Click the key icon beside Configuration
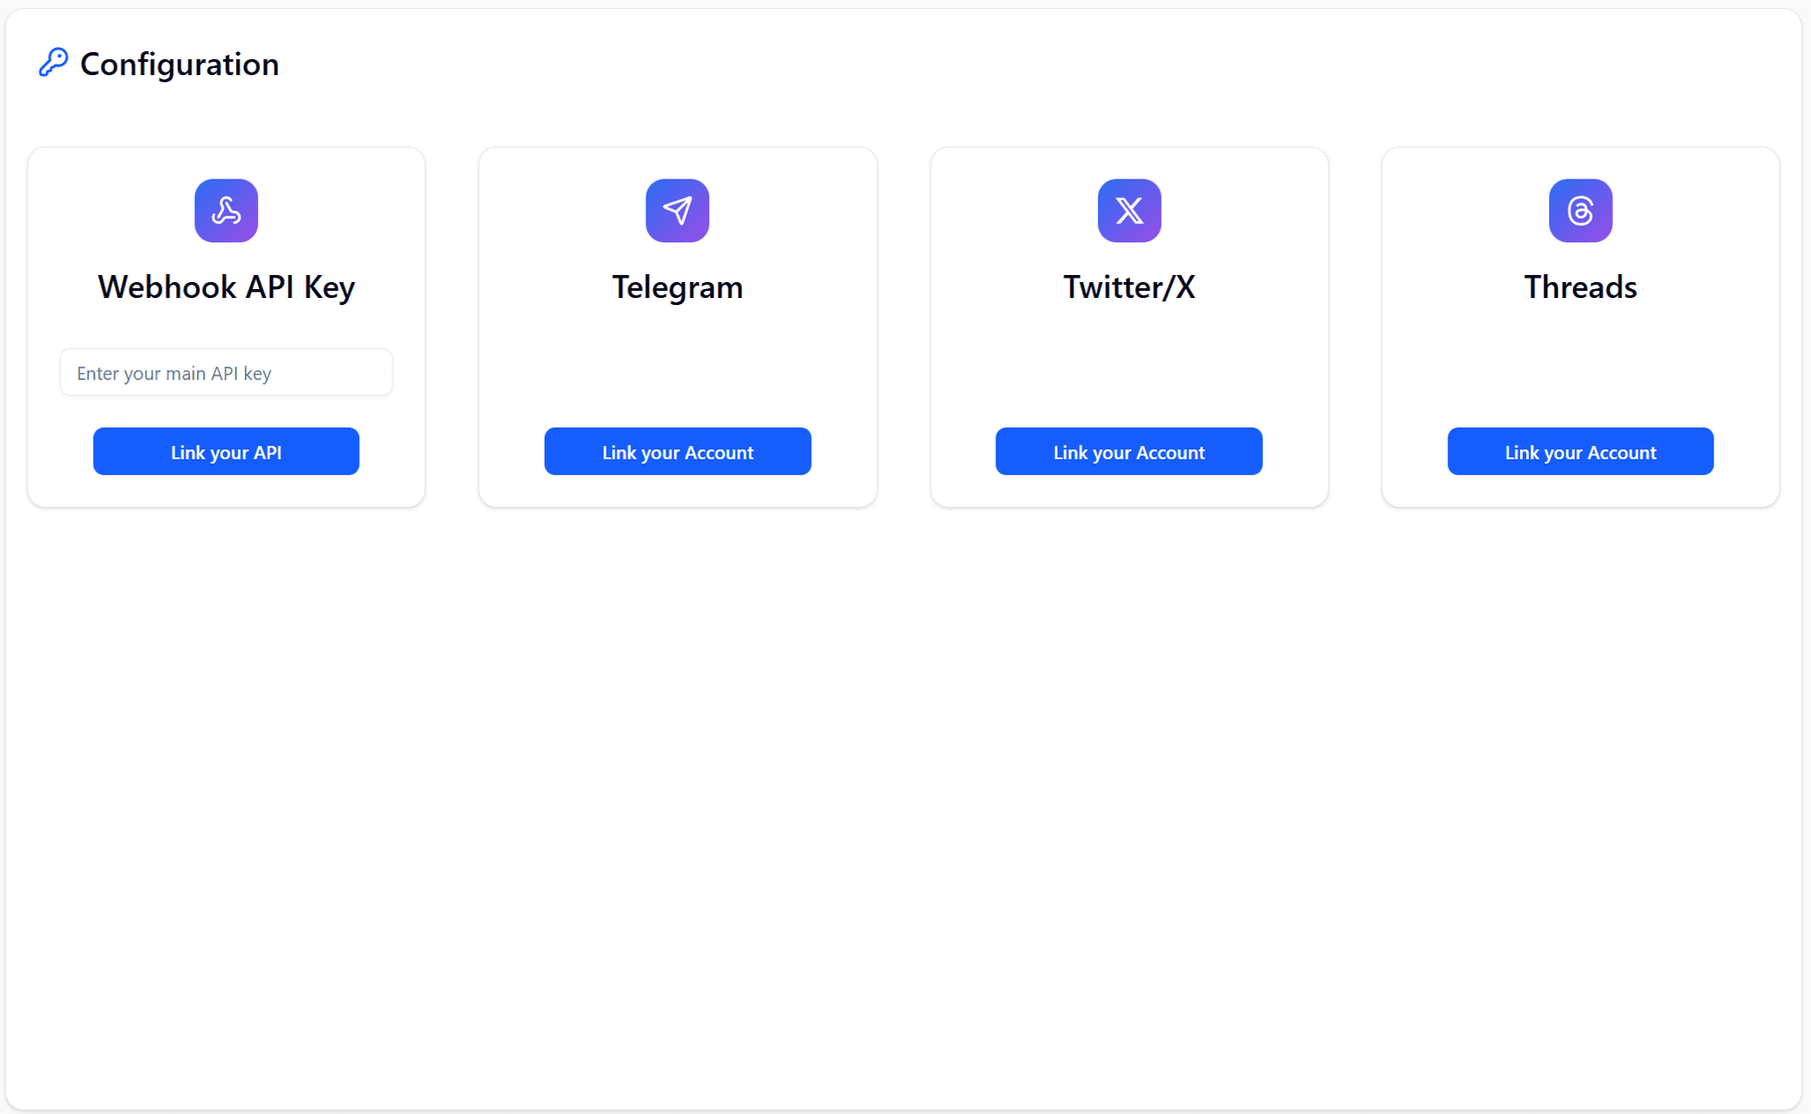1811x1114 pixels. 53,63
